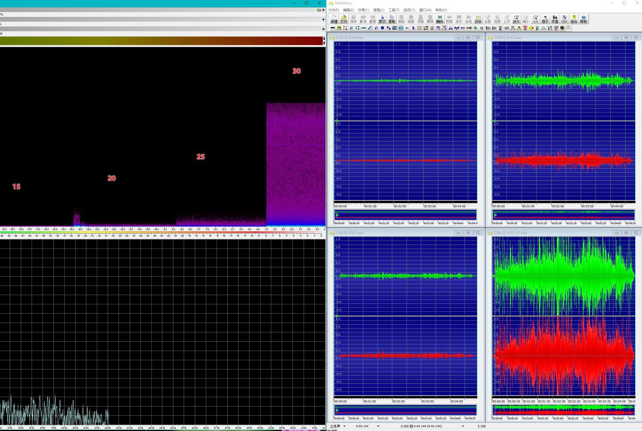Expand third slider row plus button
642x431 pixels.
(323, 29)
